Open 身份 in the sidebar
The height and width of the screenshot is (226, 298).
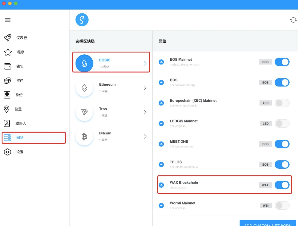[x=19, y=95]
